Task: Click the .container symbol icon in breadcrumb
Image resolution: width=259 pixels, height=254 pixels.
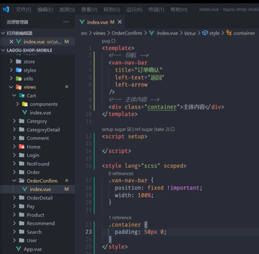Action: 229,33
